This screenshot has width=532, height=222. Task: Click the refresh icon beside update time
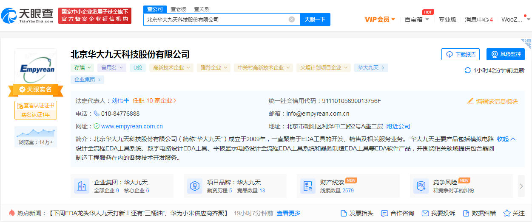[x=467, y=70]
